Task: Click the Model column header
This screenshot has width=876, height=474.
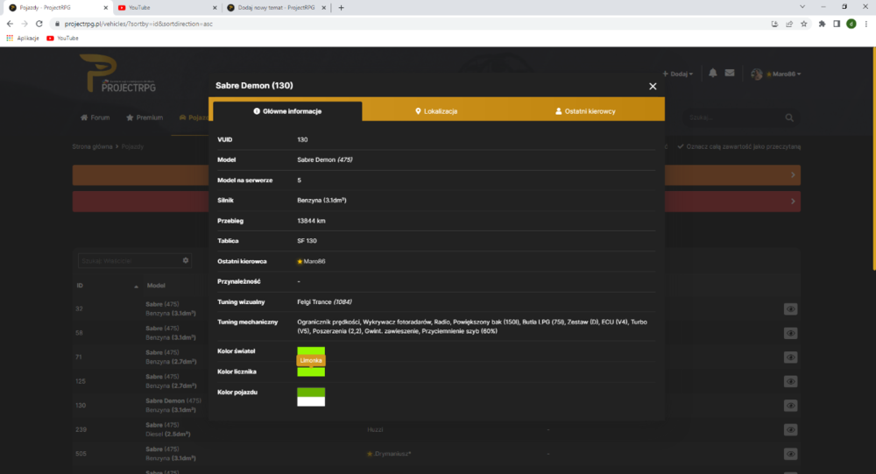Action: (x=156, y=286)
